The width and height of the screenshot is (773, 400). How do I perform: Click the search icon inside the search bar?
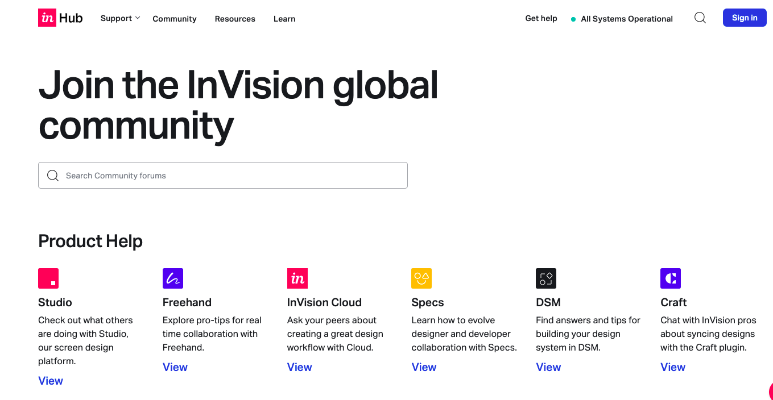click(x=52, y=176)
